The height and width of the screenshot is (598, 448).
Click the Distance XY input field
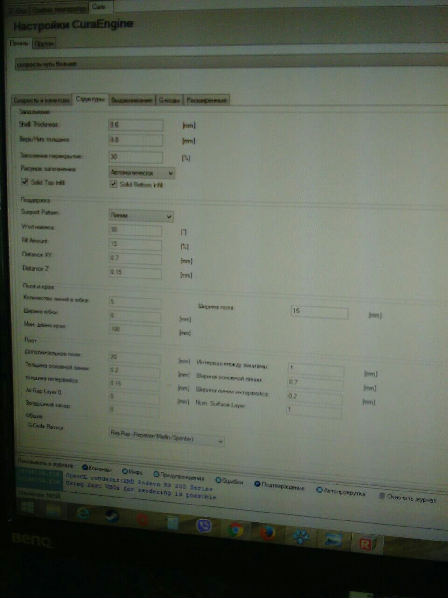135,258
